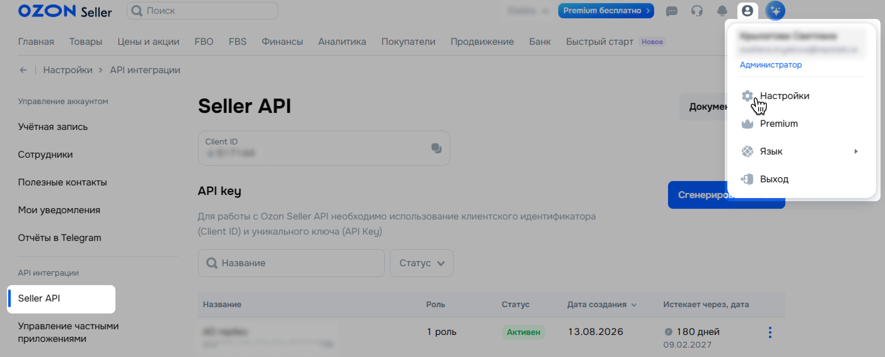Image resolution: width=885 pixels, height=357 pixels.
Task: Click the Роль column header
Action: point(436,305)
